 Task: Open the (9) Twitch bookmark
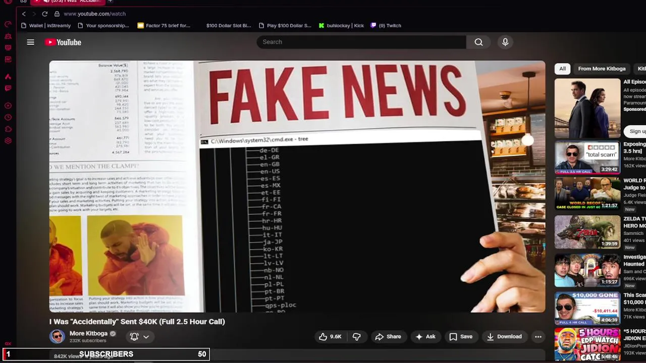[386, 26]
